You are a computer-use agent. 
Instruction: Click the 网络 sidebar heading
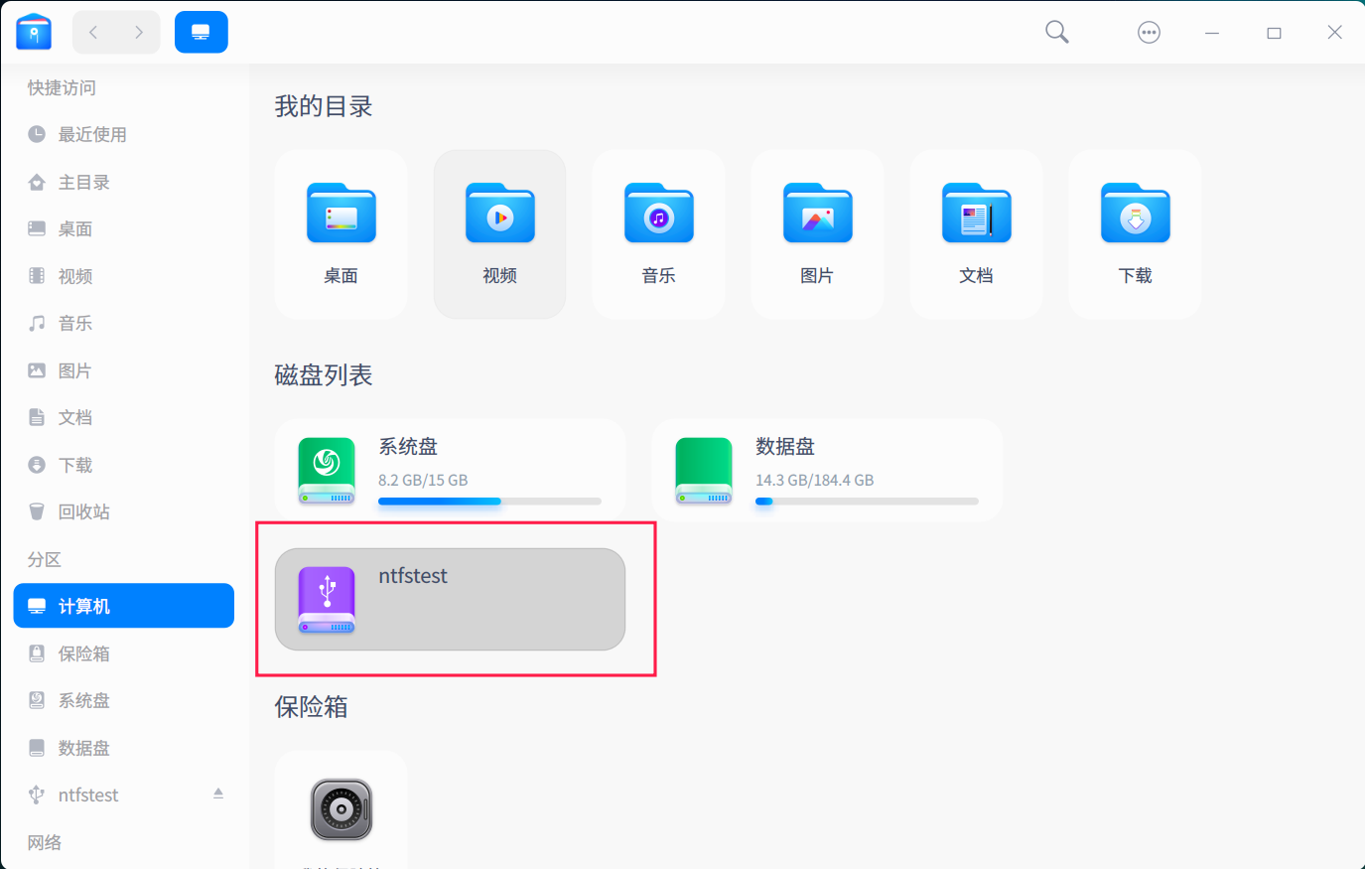(45, 842)
